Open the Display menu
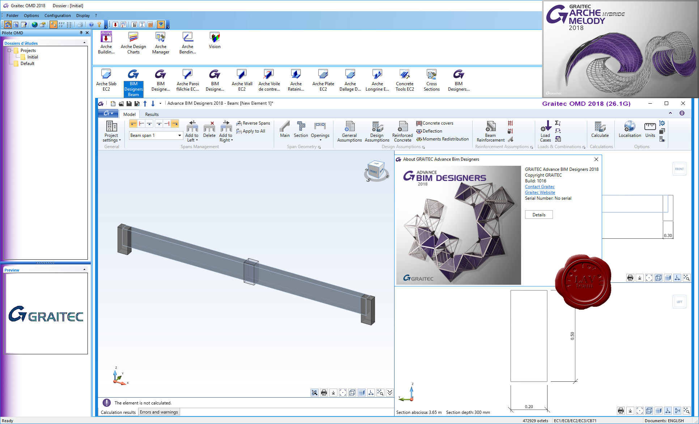 click(83, 16)
